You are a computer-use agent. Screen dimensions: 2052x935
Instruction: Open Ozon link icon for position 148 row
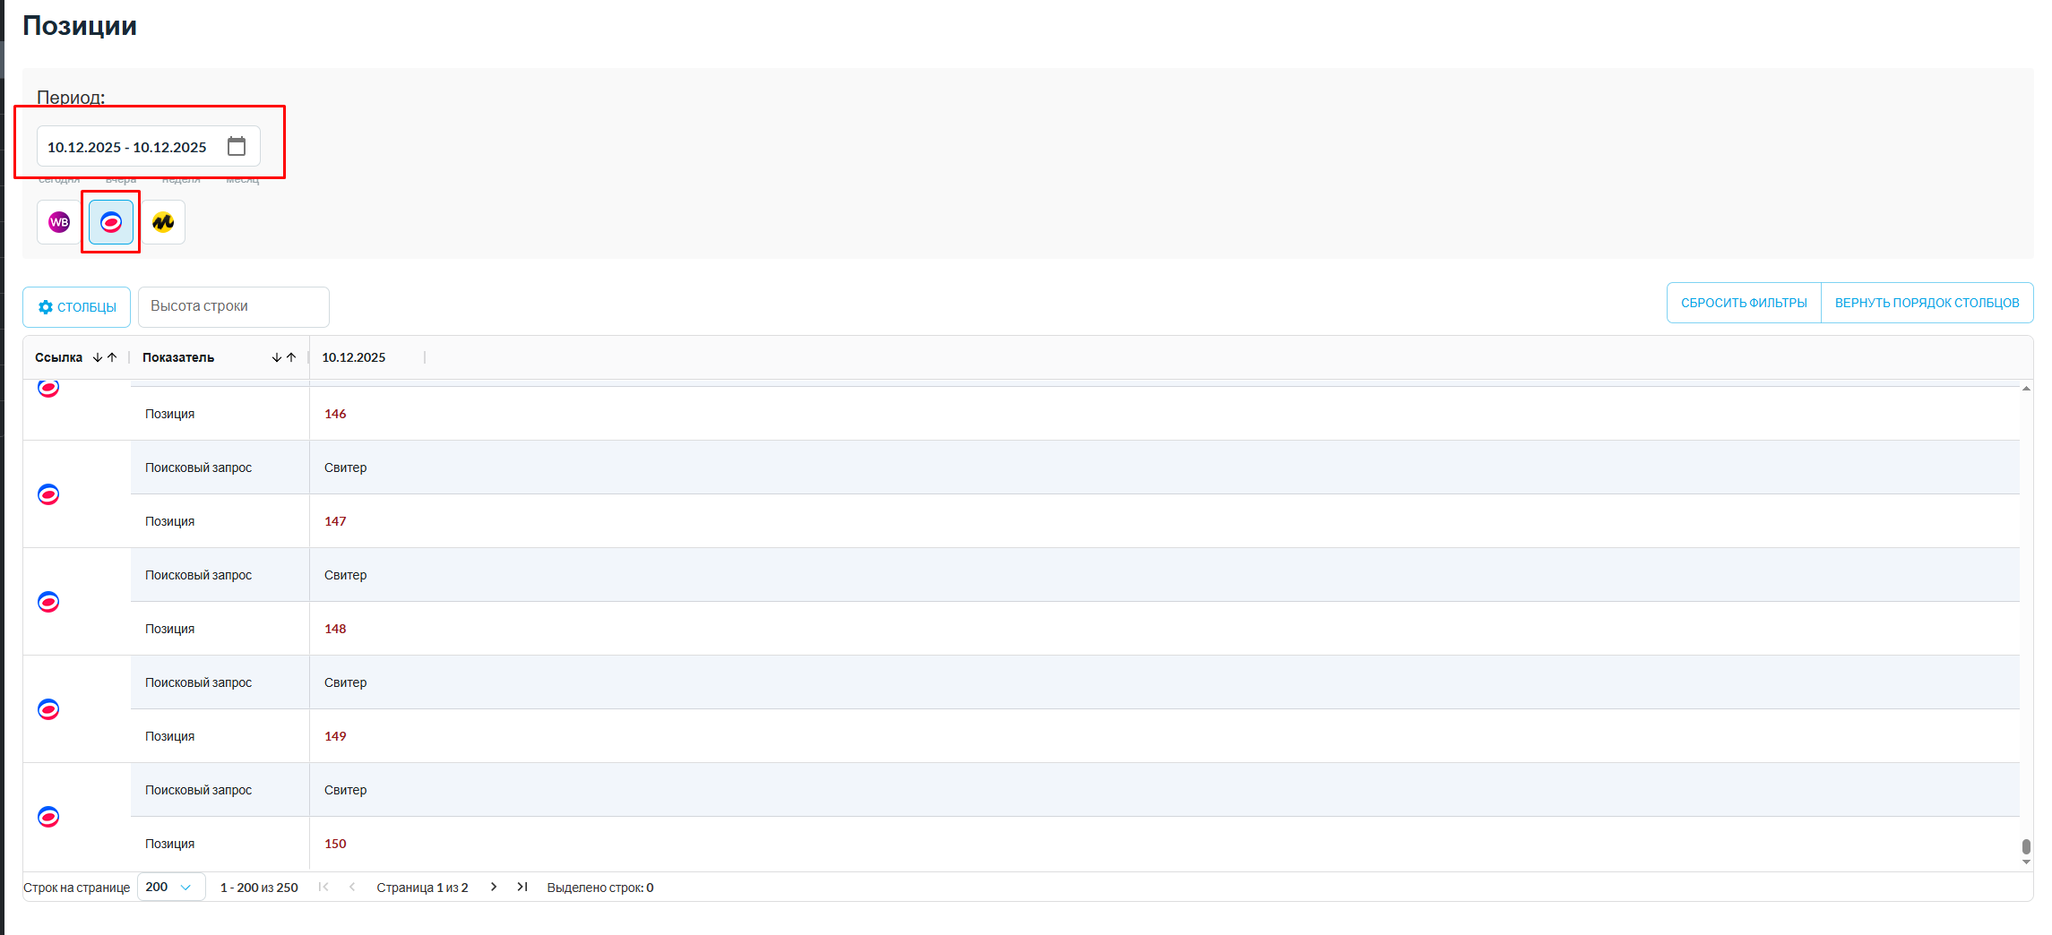coord(48,602)
